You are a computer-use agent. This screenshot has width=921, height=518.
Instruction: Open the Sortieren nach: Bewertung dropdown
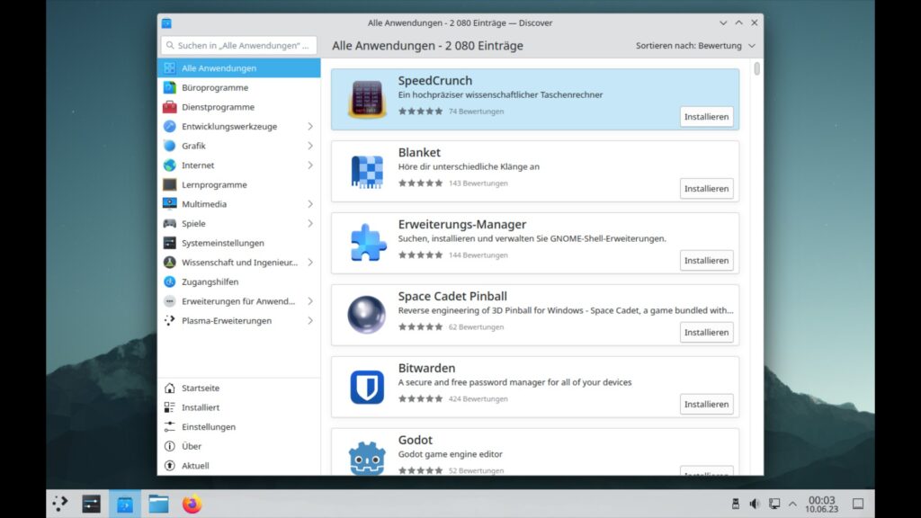coord(695,46)
